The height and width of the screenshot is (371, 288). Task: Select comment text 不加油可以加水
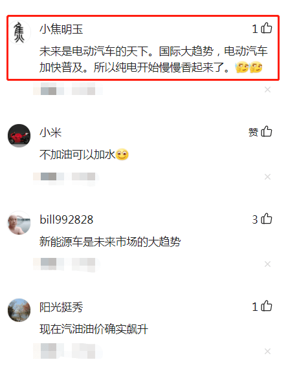(77, 154)
